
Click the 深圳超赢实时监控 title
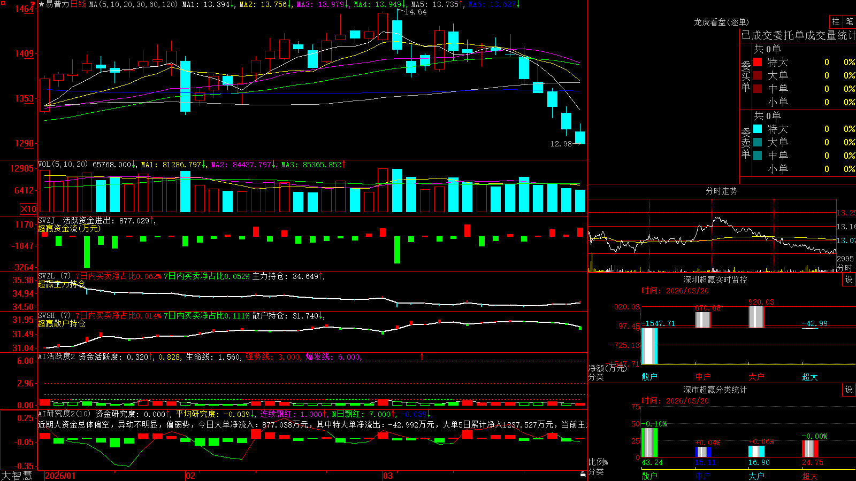coord(715,280)
